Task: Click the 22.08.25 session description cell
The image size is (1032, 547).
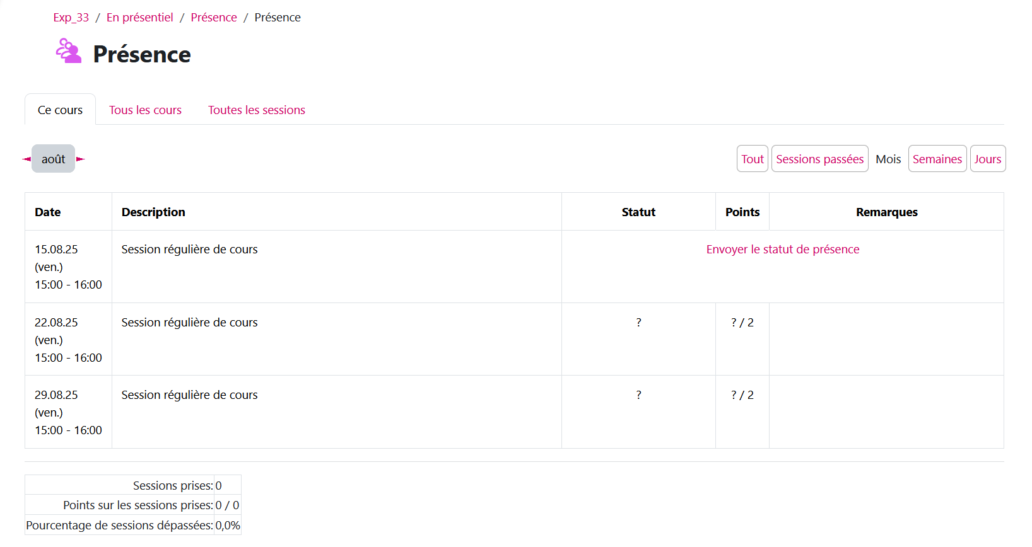Action: [x=189, y=323]
